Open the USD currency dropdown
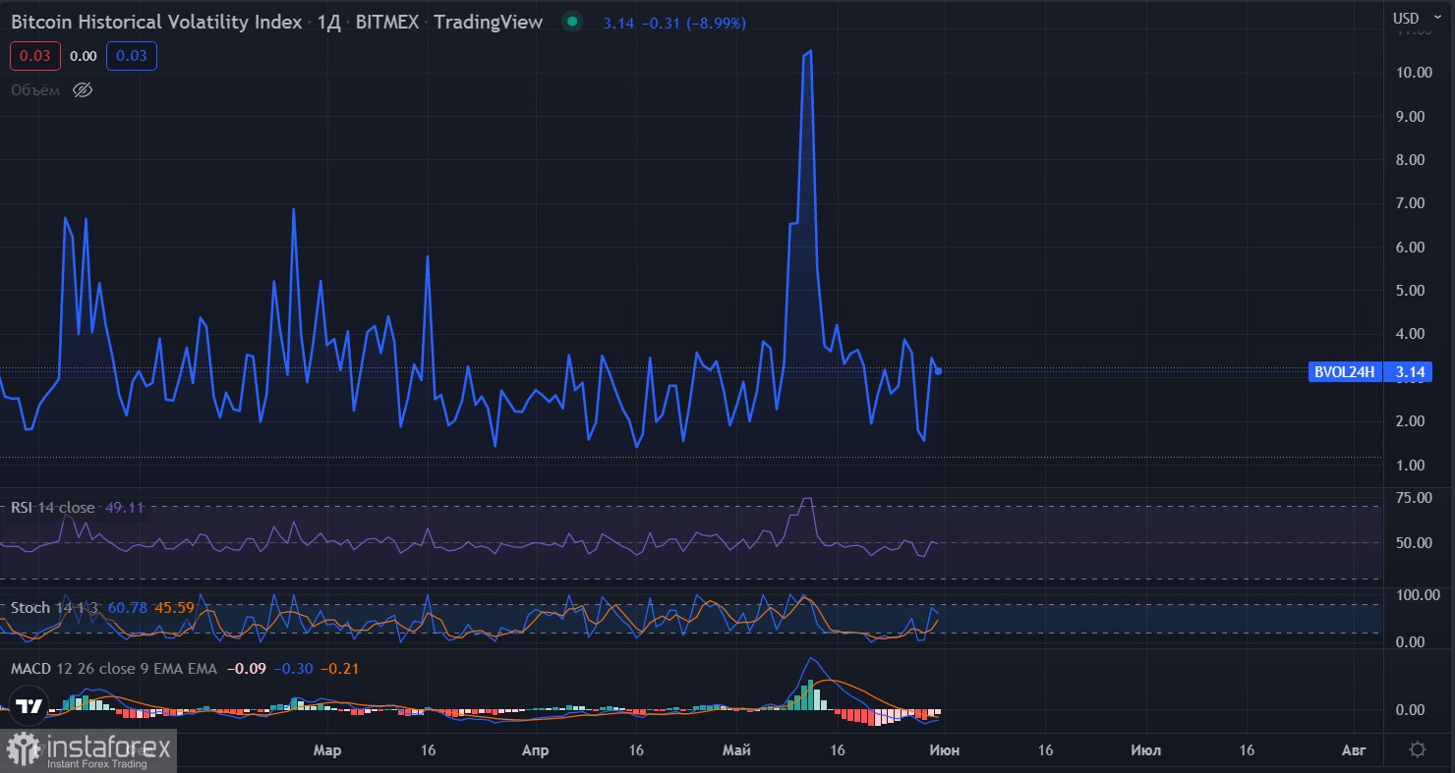The width and height of the screenshot is (1455, 773). (x=1420, y=18)
